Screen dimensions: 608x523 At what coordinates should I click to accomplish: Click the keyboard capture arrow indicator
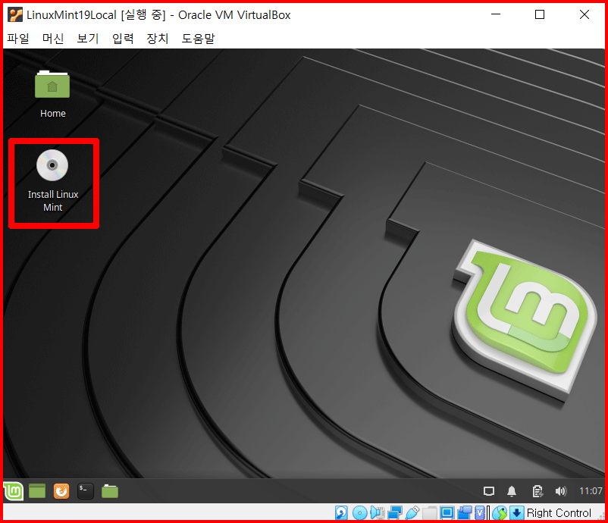tap(516, 513)
